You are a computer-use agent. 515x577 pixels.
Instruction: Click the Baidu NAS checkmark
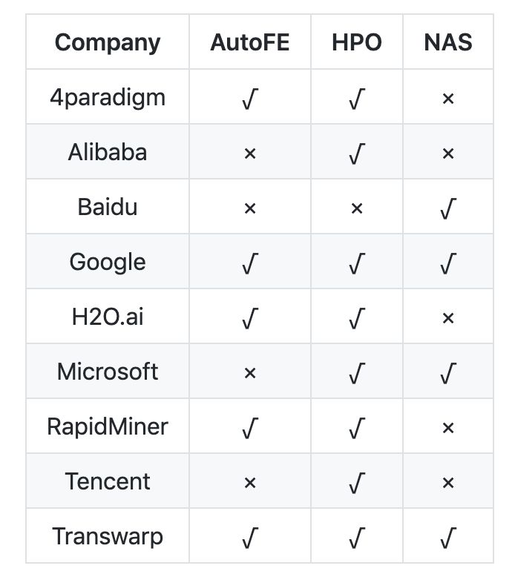[x=447, y=208]
